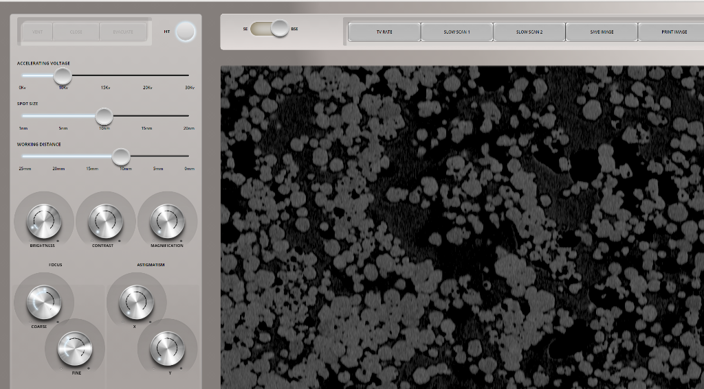Click the CONTRAST knob

point(105,221)
